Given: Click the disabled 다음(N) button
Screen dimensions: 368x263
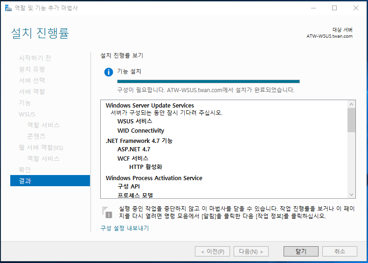Looking at the screenshot, I should click(x=251, y=251).
